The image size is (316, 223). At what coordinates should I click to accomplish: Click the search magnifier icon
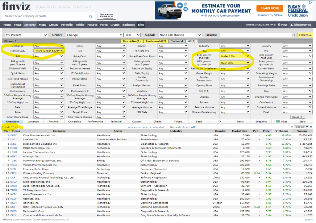91,16
